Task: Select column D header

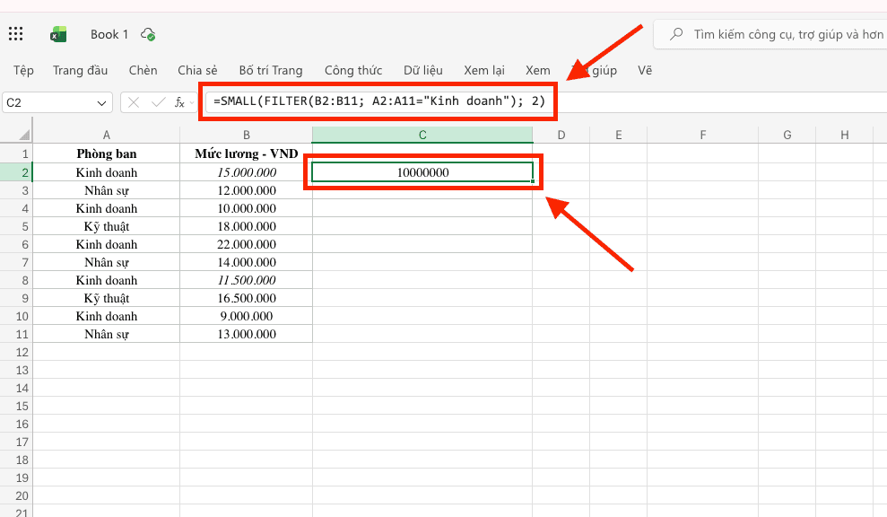Action: click(x=561, y=135)
